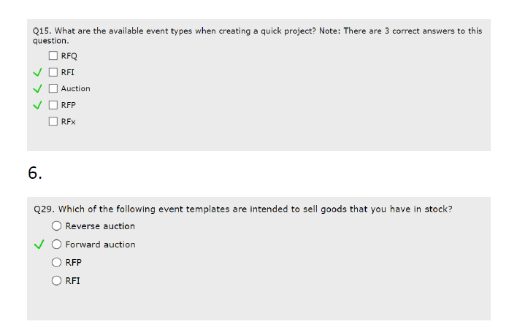Image resolution: width=528 pixels, height=335 pixels.
Task: Click green checkmark beside RFI checkbox
Action: (x=38, y=72)
